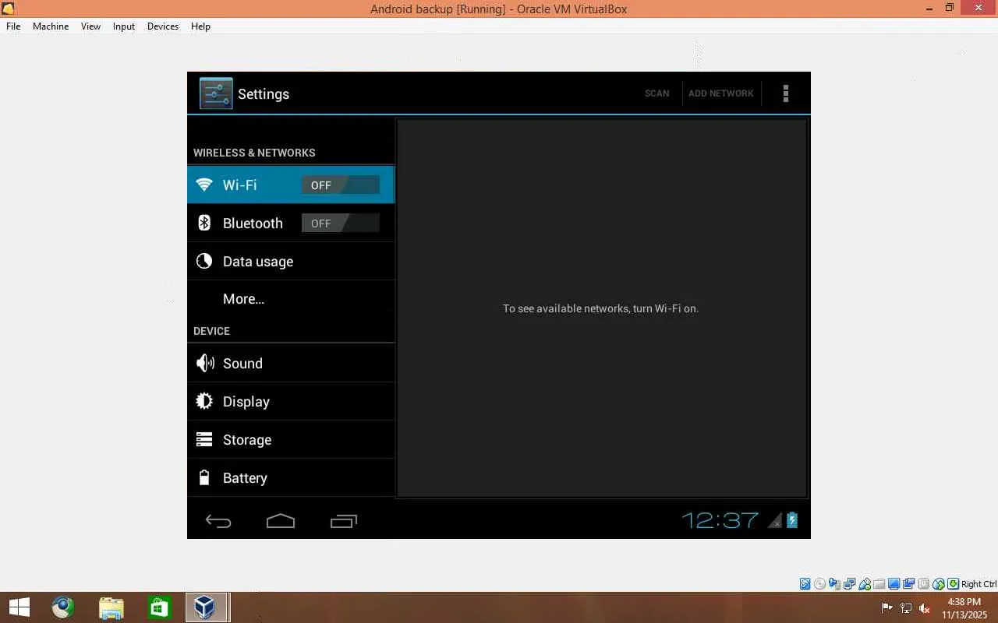The width and height of the screenshot is (998, 623).
Task: Open the View menu
Action: [91, 26]
